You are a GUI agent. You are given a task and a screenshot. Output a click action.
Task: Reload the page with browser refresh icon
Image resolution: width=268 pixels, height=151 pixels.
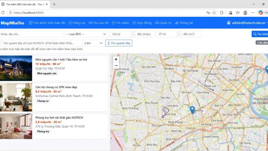[3, 12]
